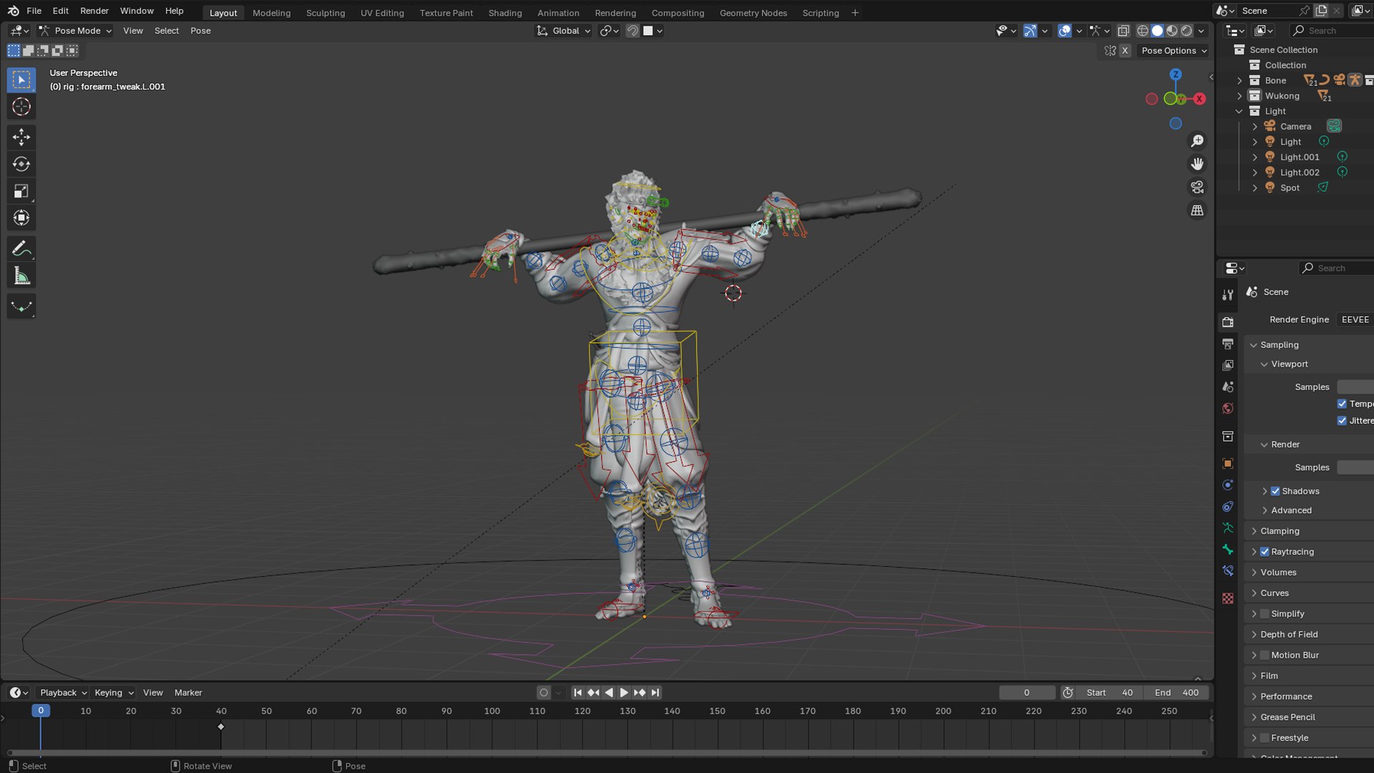Open the Keying popover in timeline

(114, 693)
